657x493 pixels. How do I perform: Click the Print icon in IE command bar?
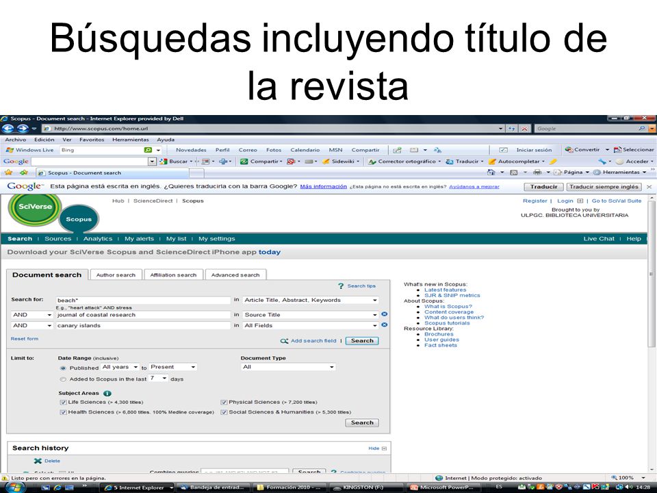pyautogui.click(x=537, y=173)
